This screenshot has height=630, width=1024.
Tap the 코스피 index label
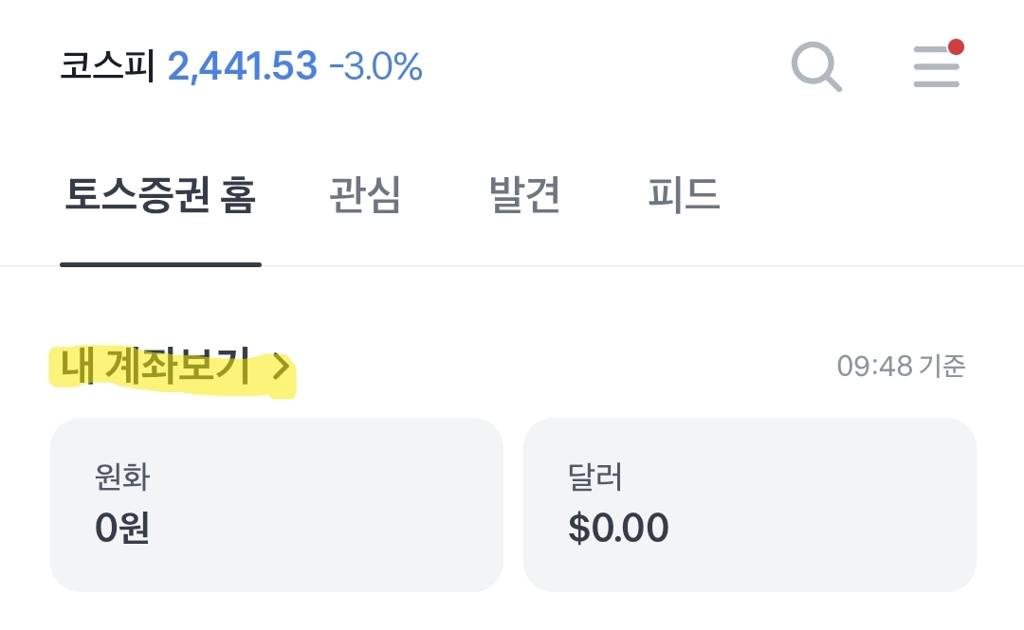pyautogui.click(x=107, y=66)
